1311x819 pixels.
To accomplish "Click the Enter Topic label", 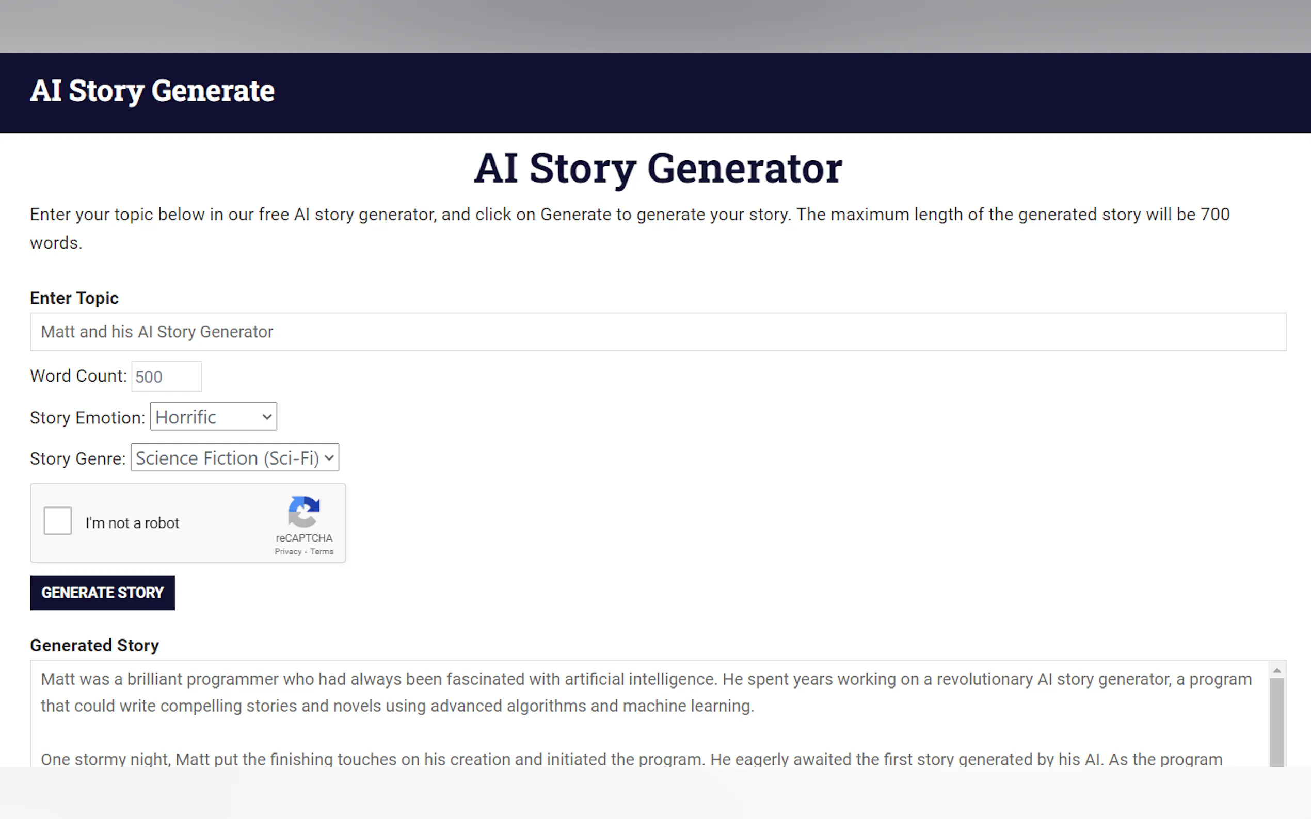I will [x=74, y=298].
